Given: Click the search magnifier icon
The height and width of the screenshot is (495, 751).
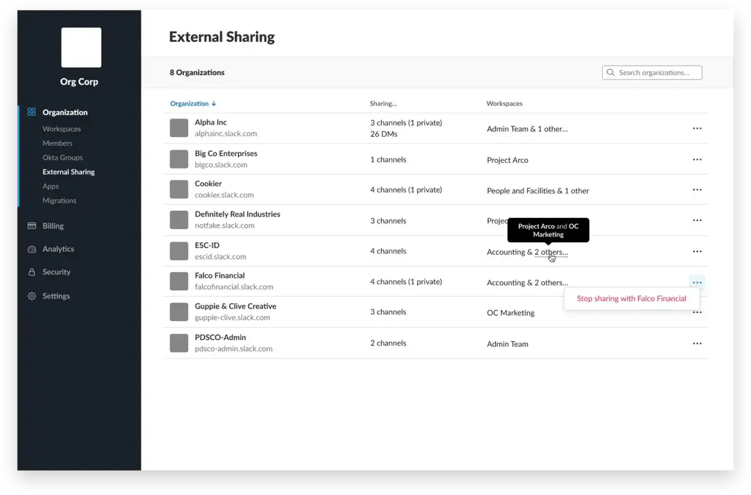Looking at the screenshot, I should 611,73.
